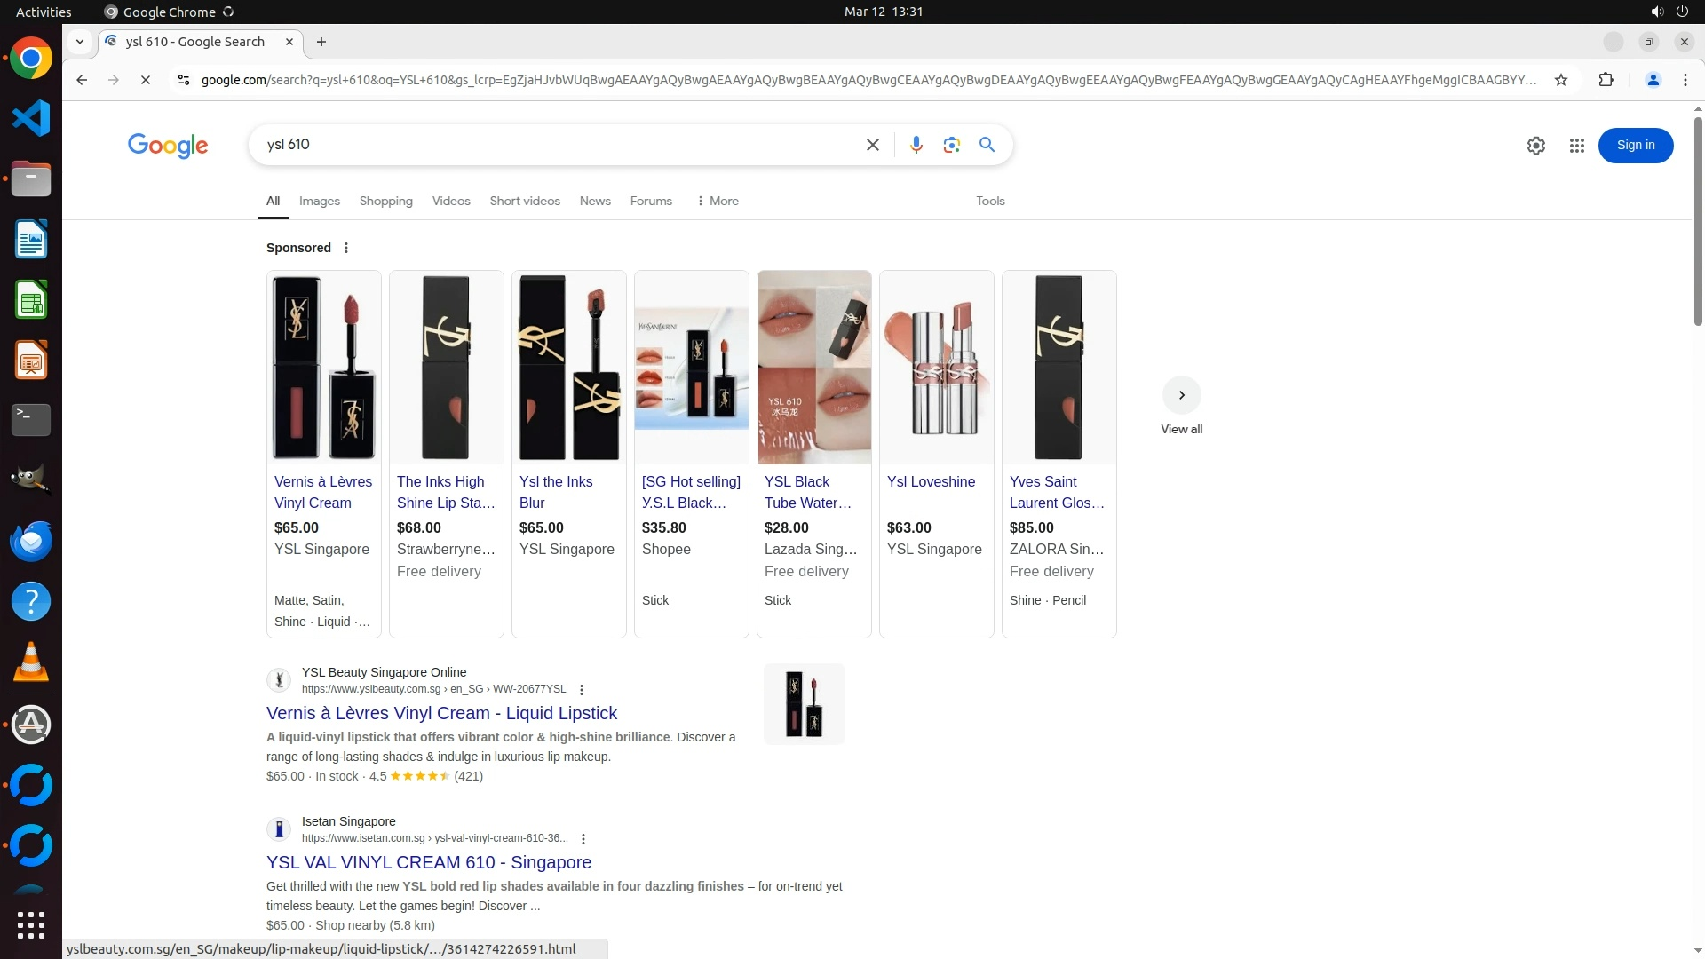Open Google quick settings gear
The width and height of the screenshot is (1705, 959).
coord(1535,146)
